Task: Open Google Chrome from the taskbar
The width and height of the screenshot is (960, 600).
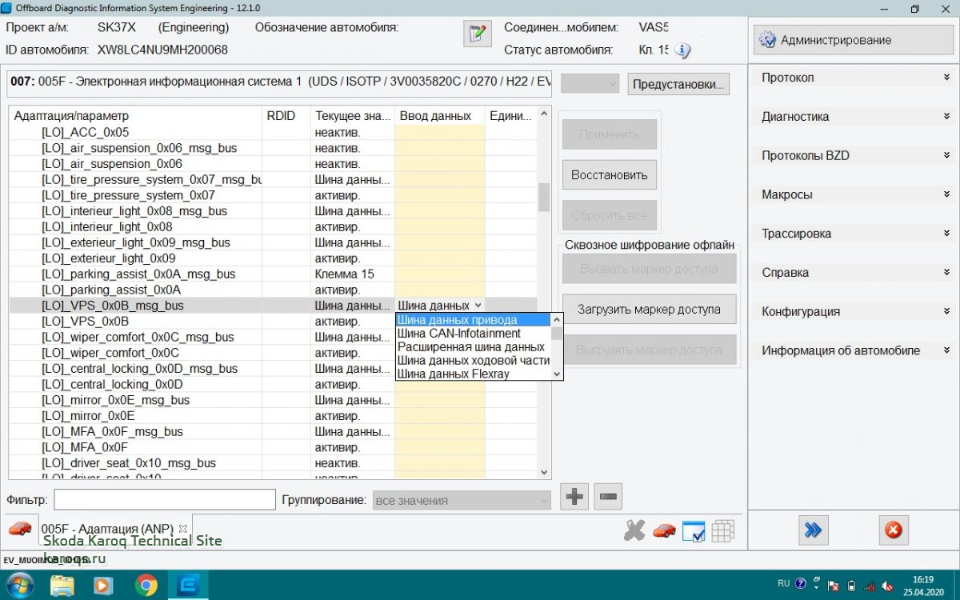Action: coord(146,586)
